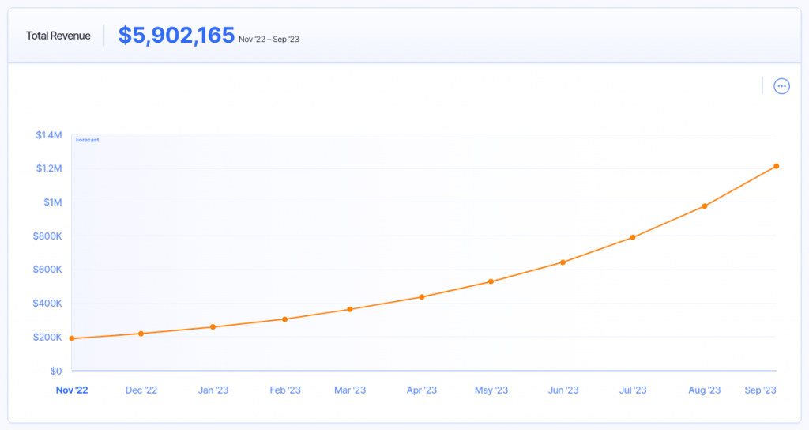Image resolution: width=809 pixels, height=430 pixels.
Task: Click the Jun '23 data point
Action: (563, 262)
